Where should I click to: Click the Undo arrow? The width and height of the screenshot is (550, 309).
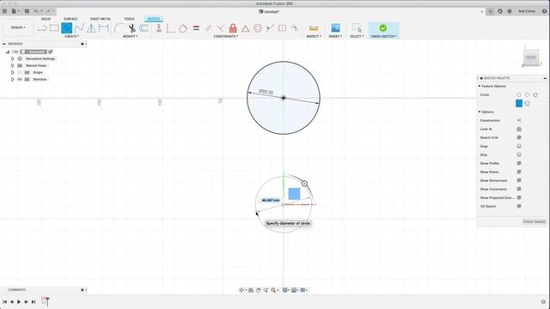click(x=36, y=11)
